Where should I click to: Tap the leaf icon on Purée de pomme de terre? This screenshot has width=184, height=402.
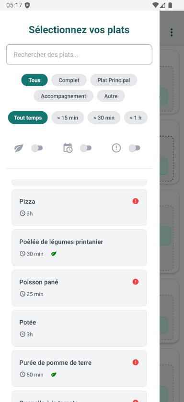click(54, 375)
